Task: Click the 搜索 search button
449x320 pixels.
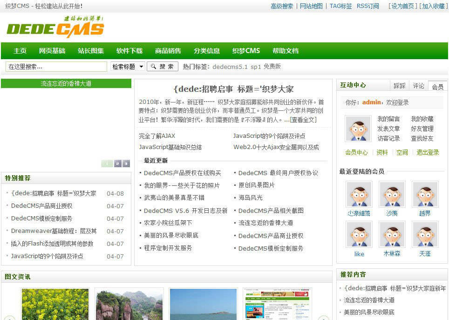Action: click(x=163, y=67)
